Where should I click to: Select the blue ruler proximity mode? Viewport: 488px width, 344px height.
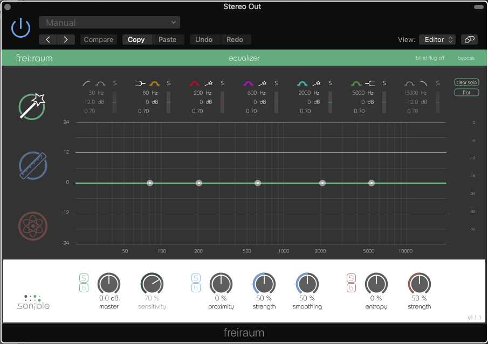33,165
